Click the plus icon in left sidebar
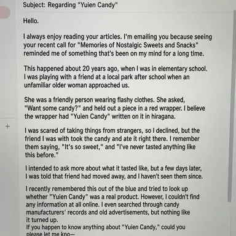This screenshot has height=236, width=236. pos(7,126)
